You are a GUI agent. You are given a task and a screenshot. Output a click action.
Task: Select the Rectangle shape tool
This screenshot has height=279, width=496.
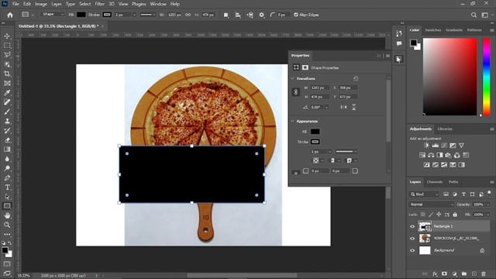(x=7, y=206)
